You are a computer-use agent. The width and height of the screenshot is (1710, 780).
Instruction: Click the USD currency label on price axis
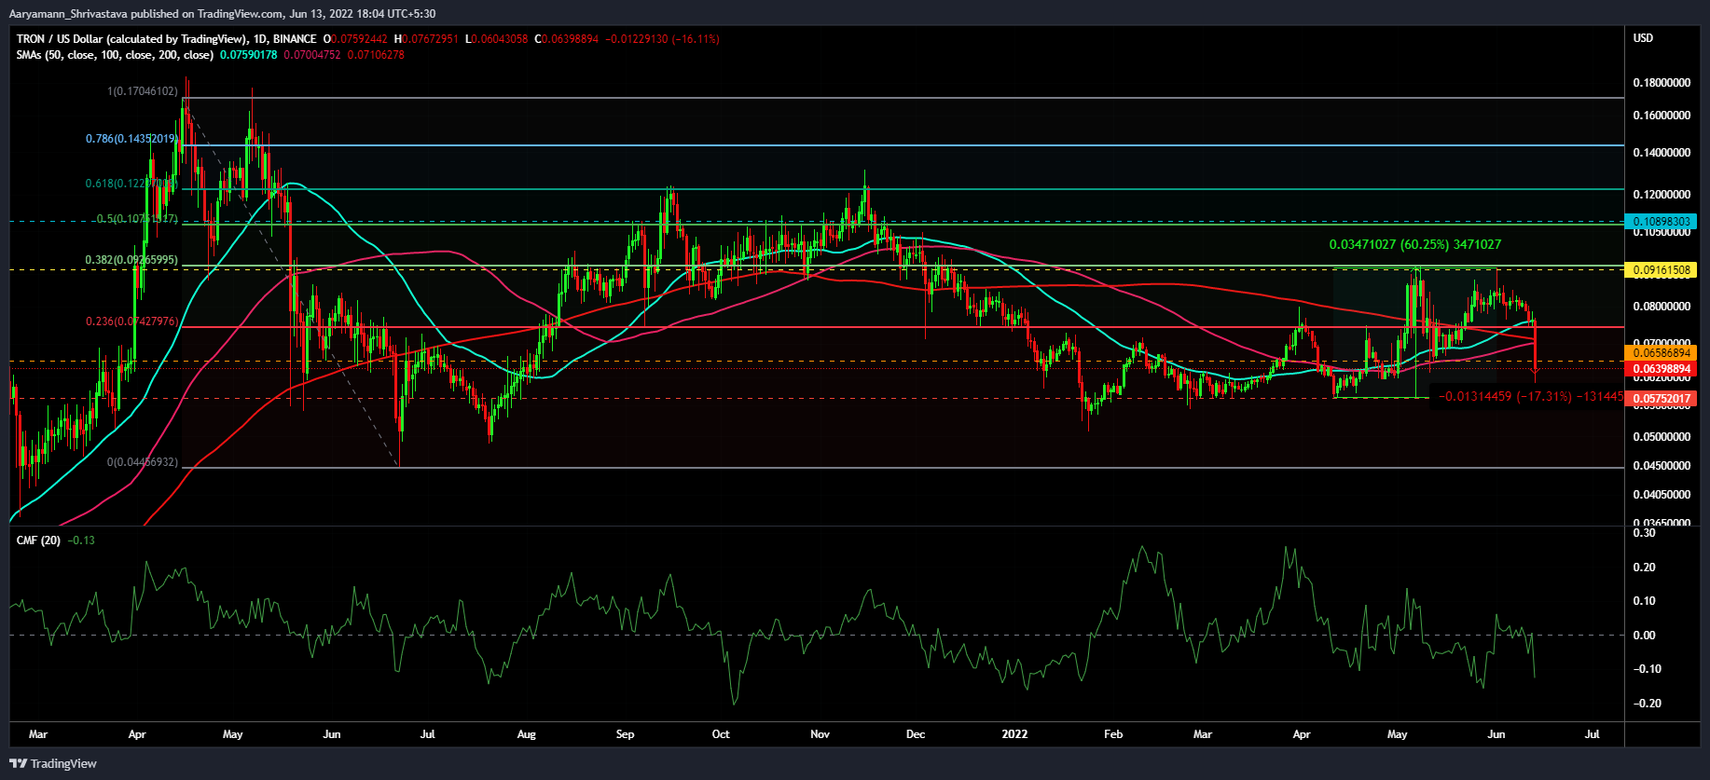coord(1643,38)
